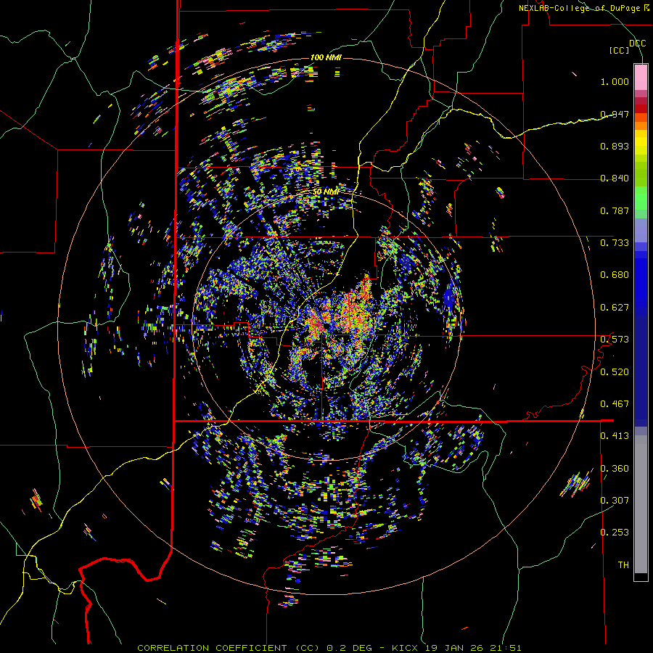This screenshot has width=653, height=653.
Task: Click the KICX station identifier in the footer
Action: (x=405, y=648)
